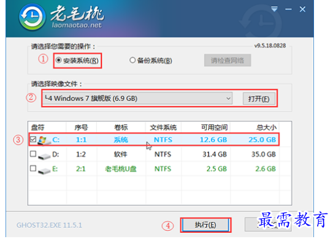Click the 盘符 column header
Image resolution: width=333 pixels, height=239 pixels.
[37, 127]
